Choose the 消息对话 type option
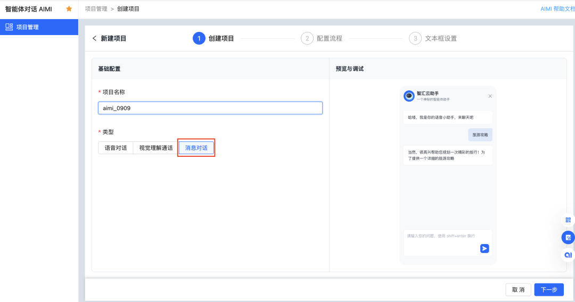This screenshot has width=575, height=302. [196, 148]
